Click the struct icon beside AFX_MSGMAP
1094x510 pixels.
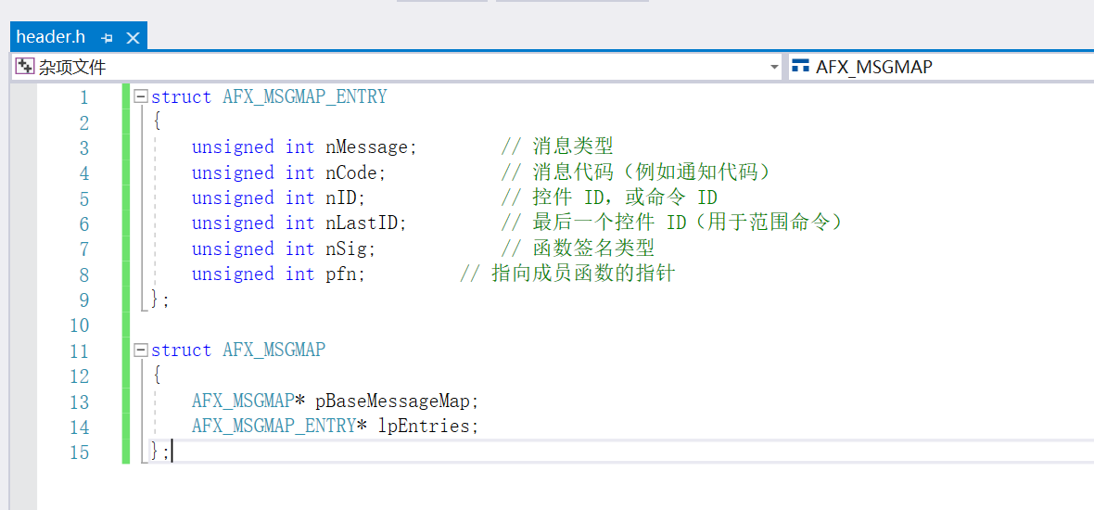pos(800,67)
